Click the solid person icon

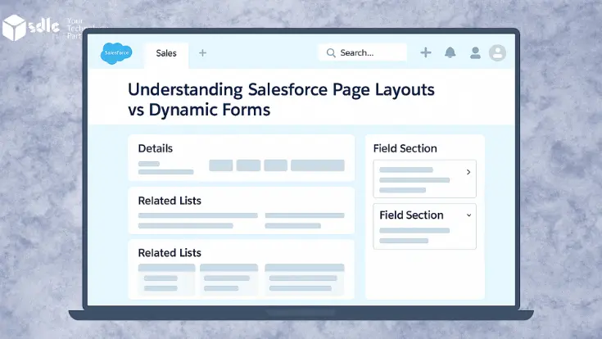(475, 53)
